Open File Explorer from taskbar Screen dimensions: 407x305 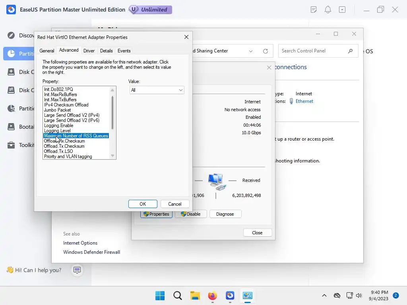(x=195, y=295)
